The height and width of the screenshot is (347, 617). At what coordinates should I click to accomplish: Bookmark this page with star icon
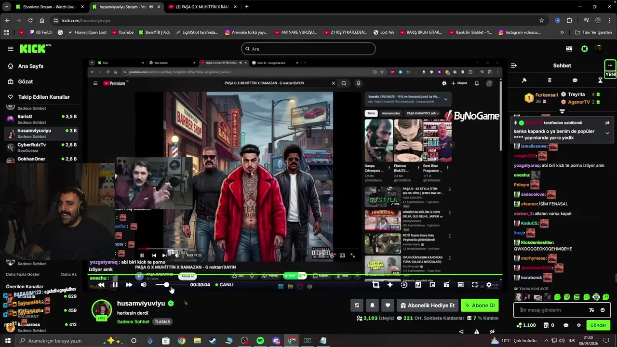541,20
